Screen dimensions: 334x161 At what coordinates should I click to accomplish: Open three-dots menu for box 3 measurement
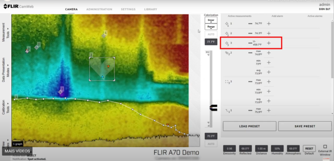coord(250,82)
